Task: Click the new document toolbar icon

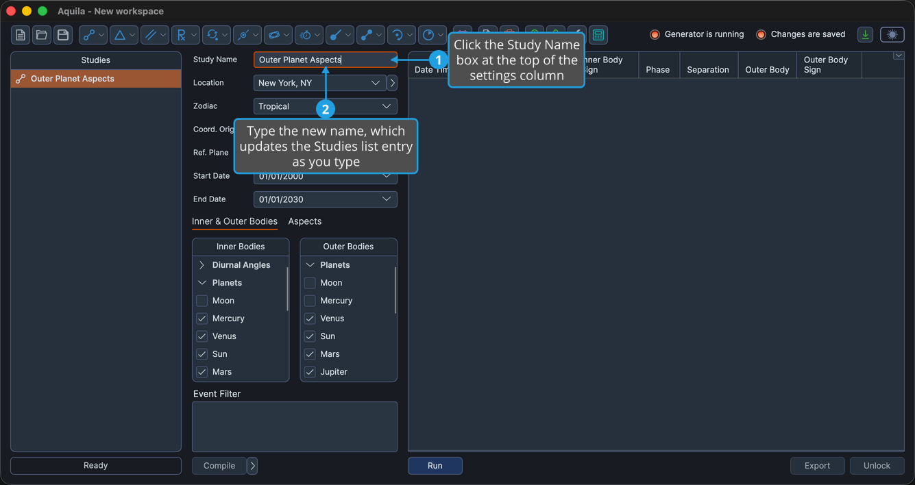Action: [x=21, y=35]
